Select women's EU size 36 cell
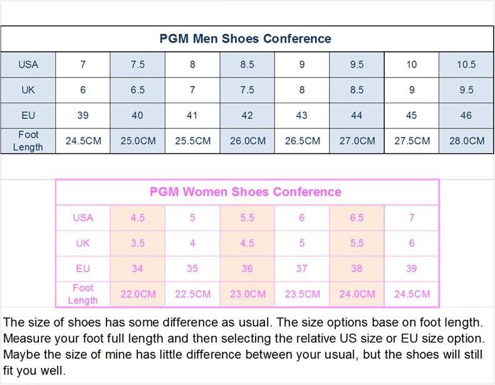This screenshot has width=495, height=385. 247,269
